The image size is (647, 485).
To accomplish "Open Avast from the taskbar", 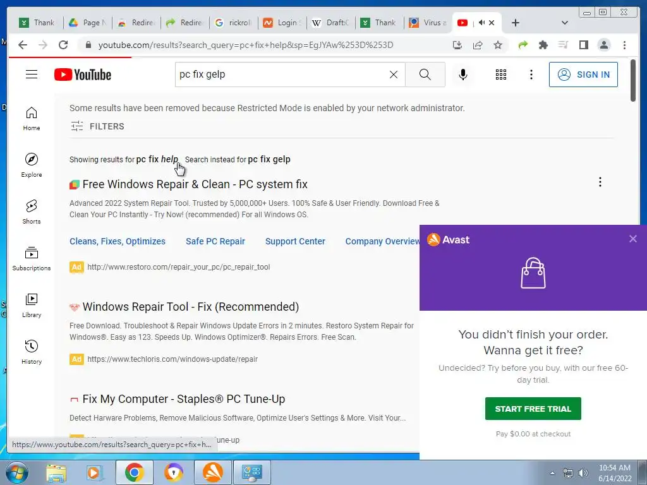I will (x=212, y=472).
